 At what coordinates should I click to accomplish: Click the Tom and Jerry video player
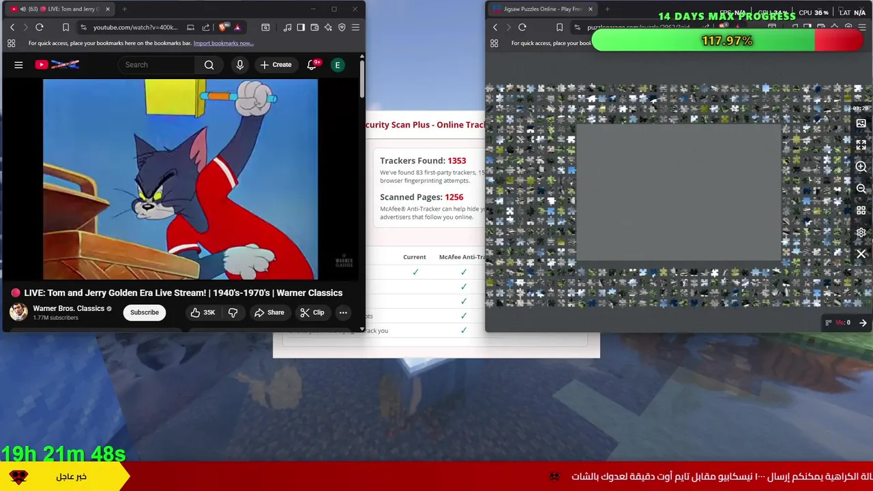coord(180,179)
